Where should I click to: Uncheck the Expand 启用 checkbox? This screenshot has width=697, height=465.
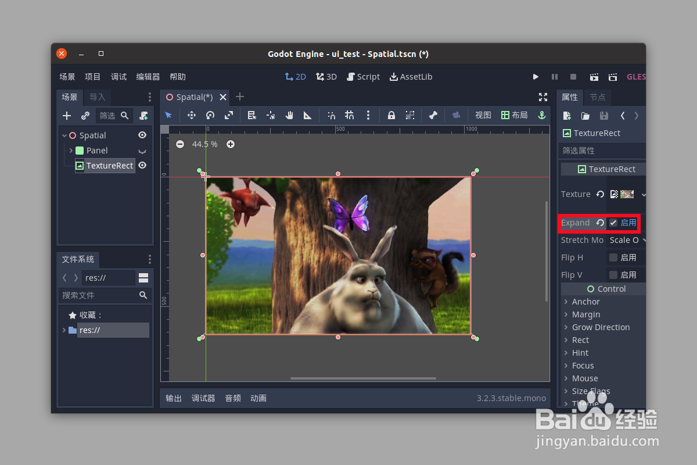[x=613, y=223]
